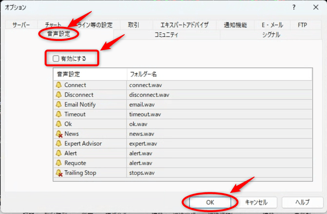Switch to the 取引 tab
The width and height of the screenshot is (327, 214).
[134, 25]
